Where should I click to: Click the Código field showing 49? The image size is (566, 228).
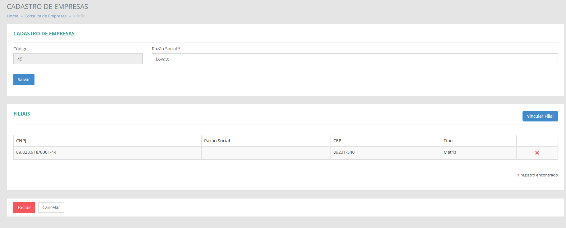[78, 59]
